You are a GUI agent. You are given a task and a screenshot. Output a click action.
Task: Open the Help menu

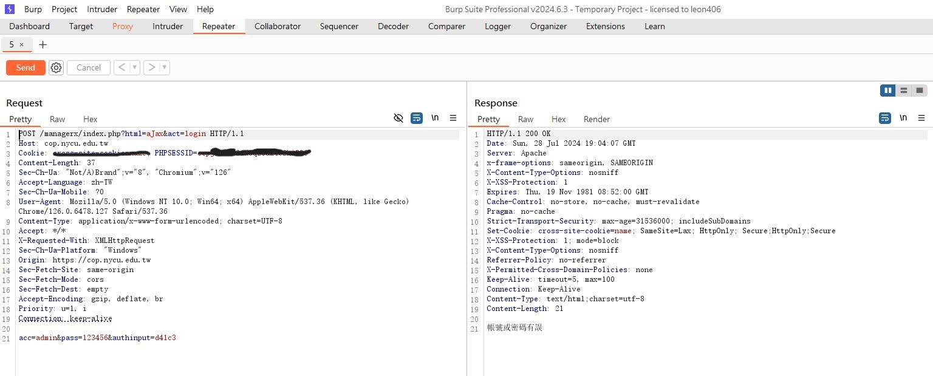pos(205,9)
